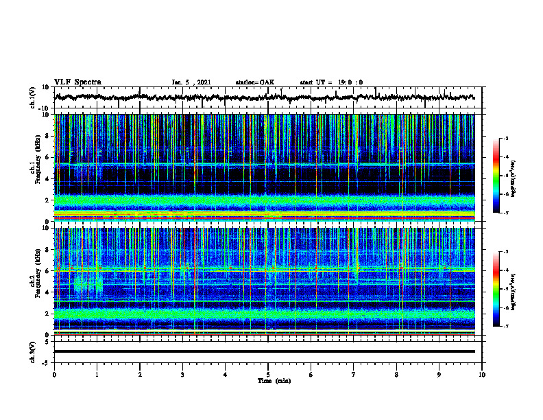
Task: Click the ch.2 spectrogram panel
Action: tap(265, 281)
